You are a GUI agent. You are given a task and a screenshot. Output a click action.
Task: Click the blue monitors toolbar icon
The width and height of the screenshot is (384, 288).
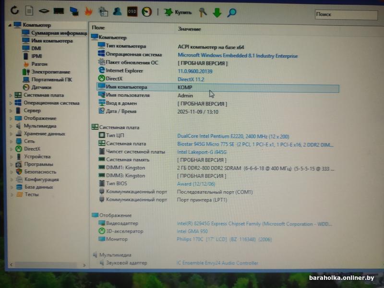pyautogui.click(x=74, y=11)
